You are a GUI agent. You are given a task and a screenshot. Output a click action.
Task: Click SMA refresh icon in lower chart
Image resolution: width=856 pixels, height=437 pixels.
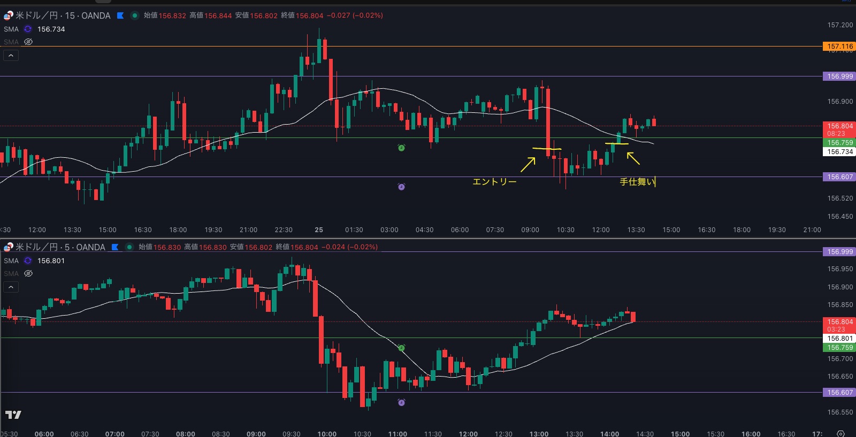(x=28, y=261)
